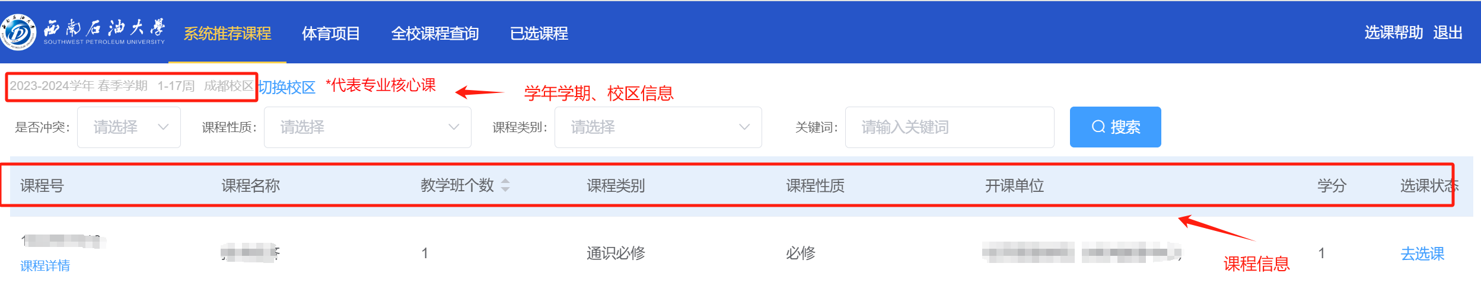Open the 系统推荐课程 tab
The width and height of the screenshot is (1481, 289).
pos(227,33)
